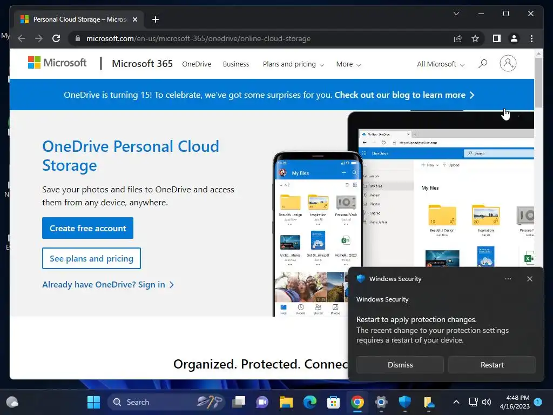Click the padlock site info icon
Screen dimensions: 553x415
78,38
